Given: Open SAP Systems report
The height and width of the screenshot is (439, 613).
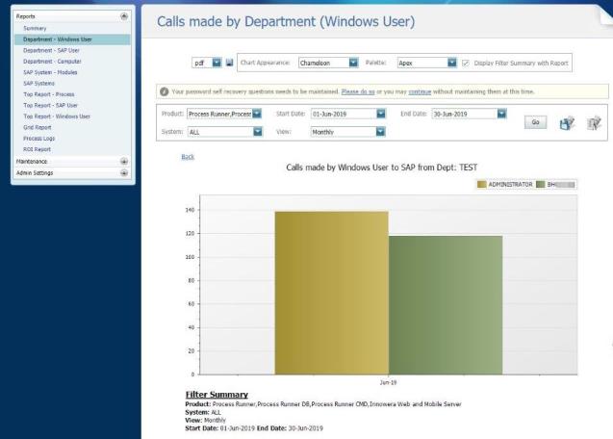Looking at the screenshot, I should pyautogui.click(x=38, y=84).
